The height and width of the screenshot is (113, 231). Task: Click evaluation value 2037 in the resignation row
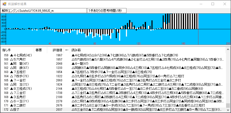[x=59, y=109]
